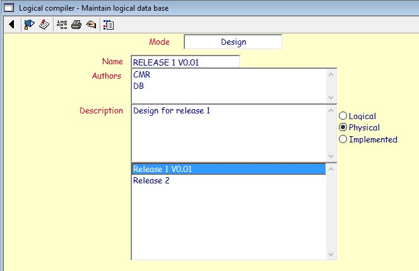
Task: Select Release 2 in the list
Action: click(x=228, y=181)
